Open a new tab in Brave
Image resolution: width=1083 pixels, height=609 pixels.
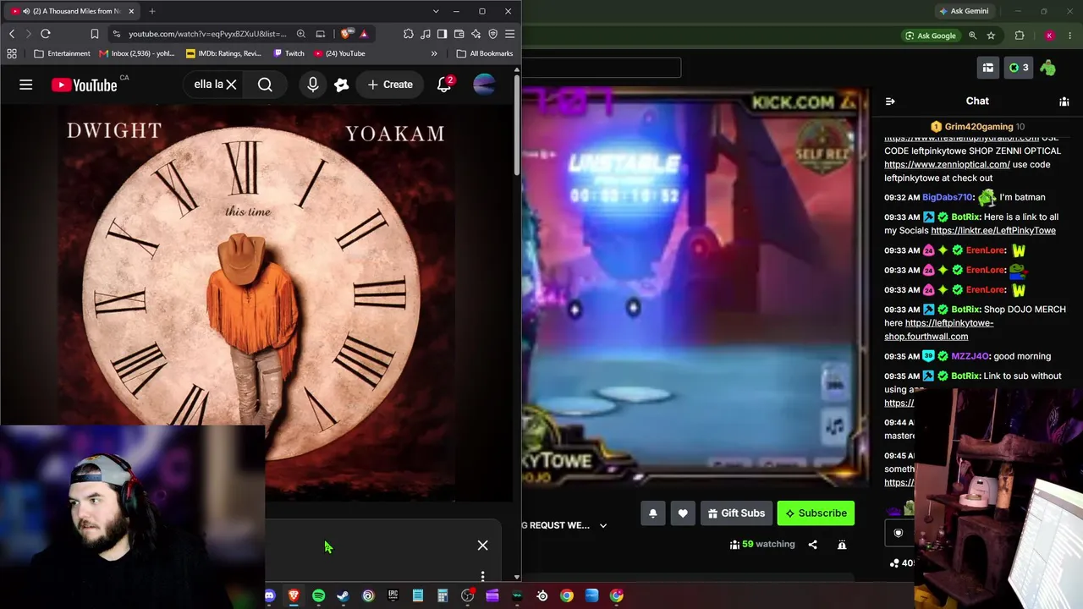click(152, 11)
